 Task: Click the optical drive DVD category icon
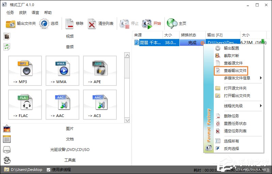coord(7,150)
